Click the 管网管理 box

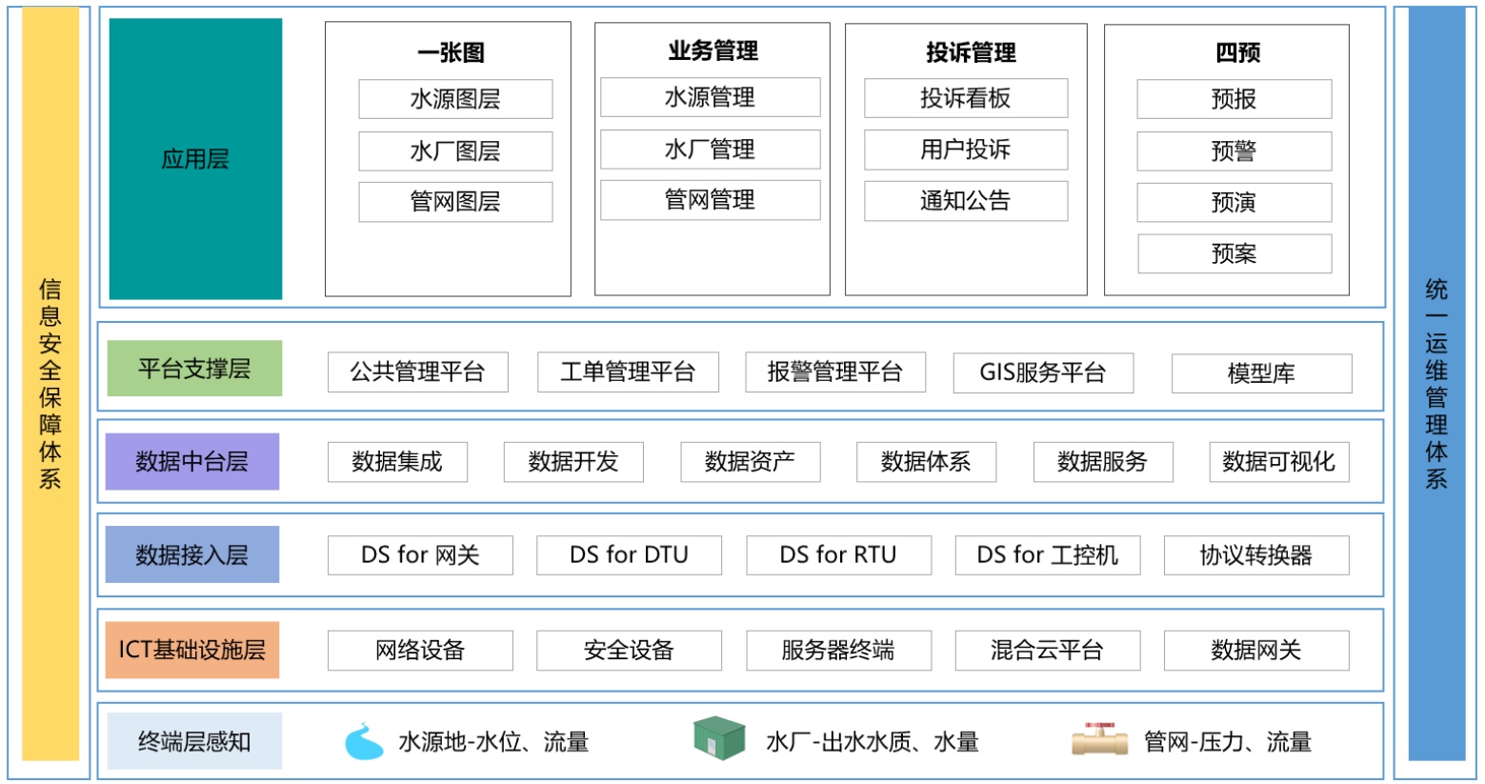pyautogui.click(x=710, y=200)
